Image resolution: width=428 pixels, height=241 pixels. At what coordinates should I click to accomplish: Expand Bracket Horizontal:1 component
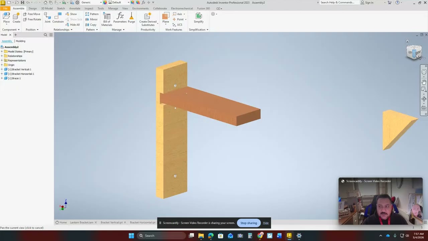click(x=2, y=74)
